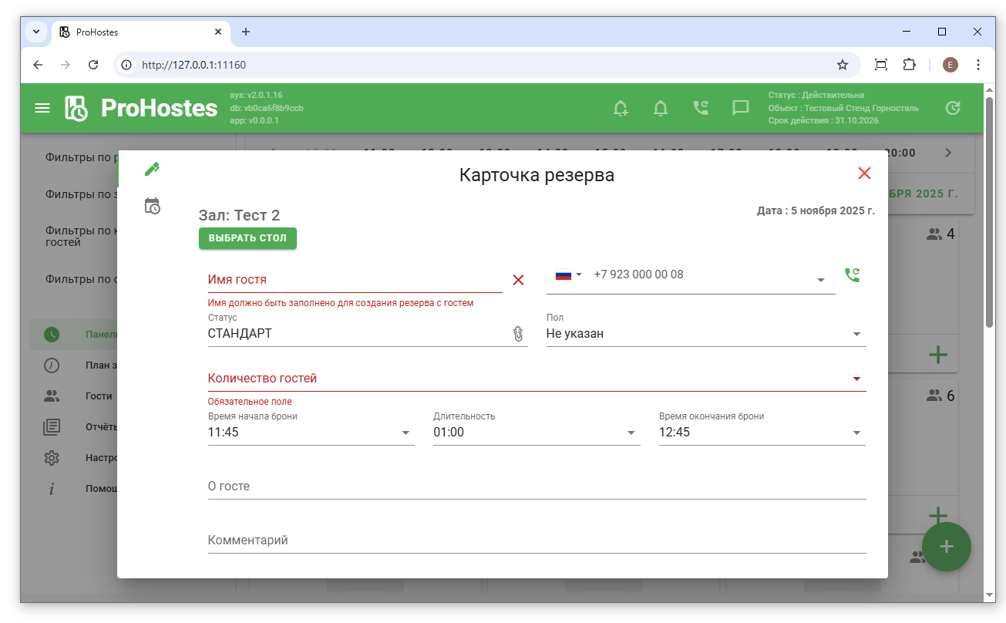Clear the guest name field with red X
Screen dimensions: 1006x623
[x=518, y=280]
